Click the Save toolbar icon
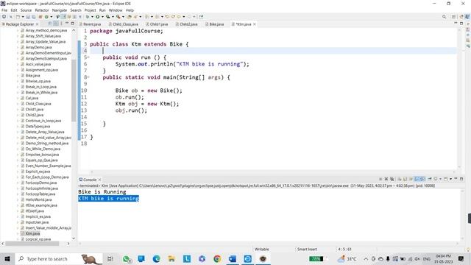 click(x=28, y=17)
